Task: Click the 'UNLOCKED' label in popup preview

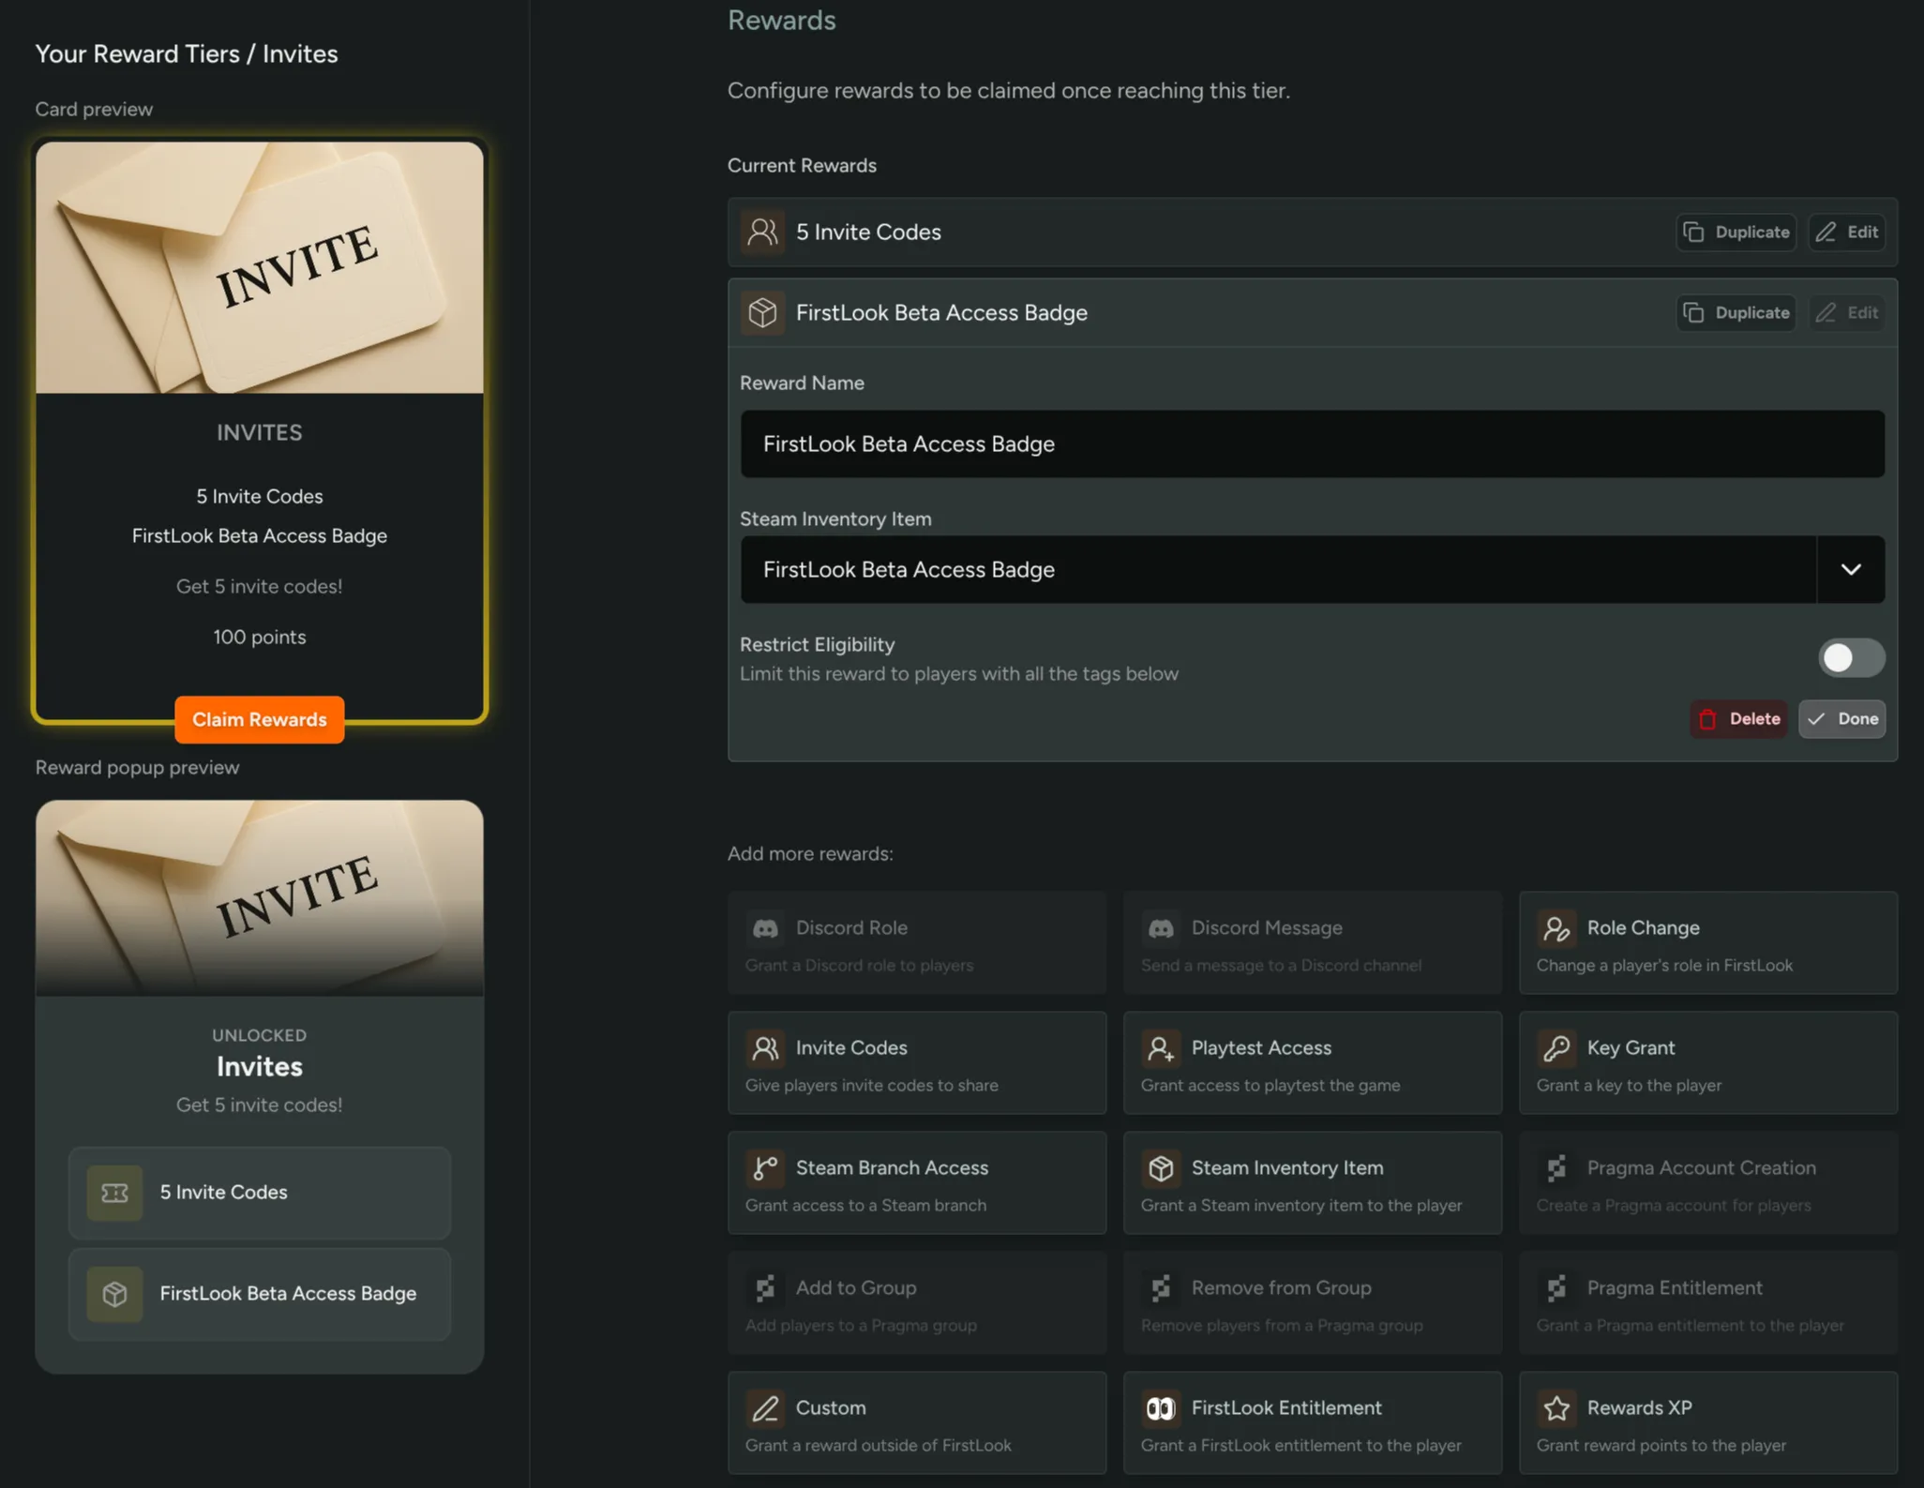Action: pos(260,1035)
